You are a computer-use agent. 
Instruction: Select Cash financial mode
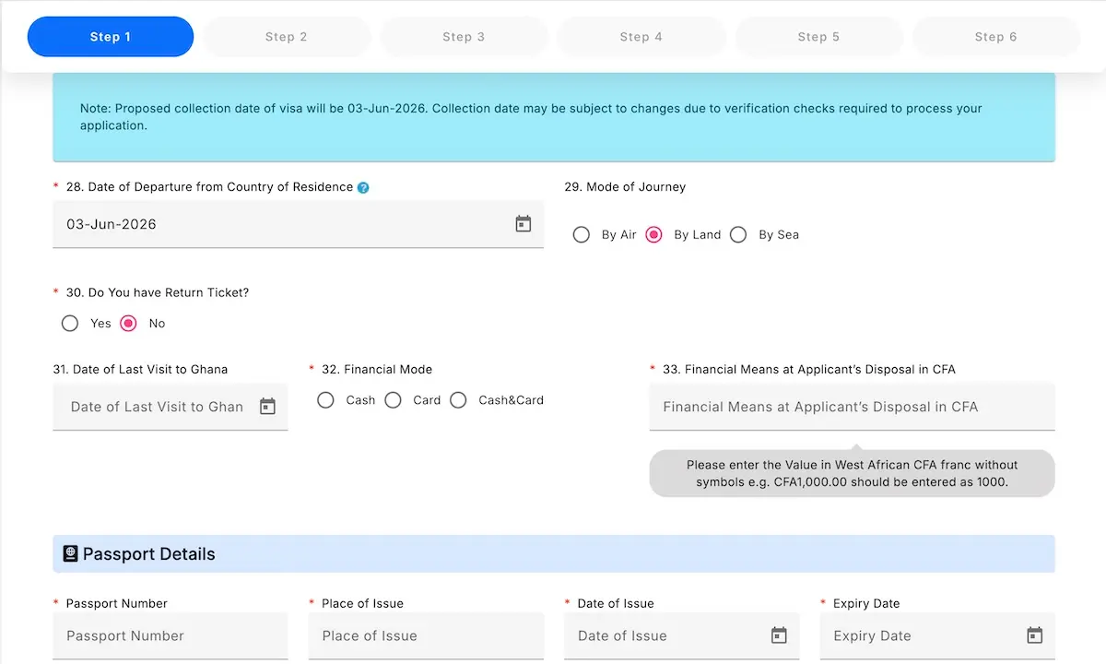click(325, 400)
